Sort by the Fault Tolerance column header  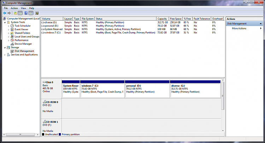click(x=202, y=19)
